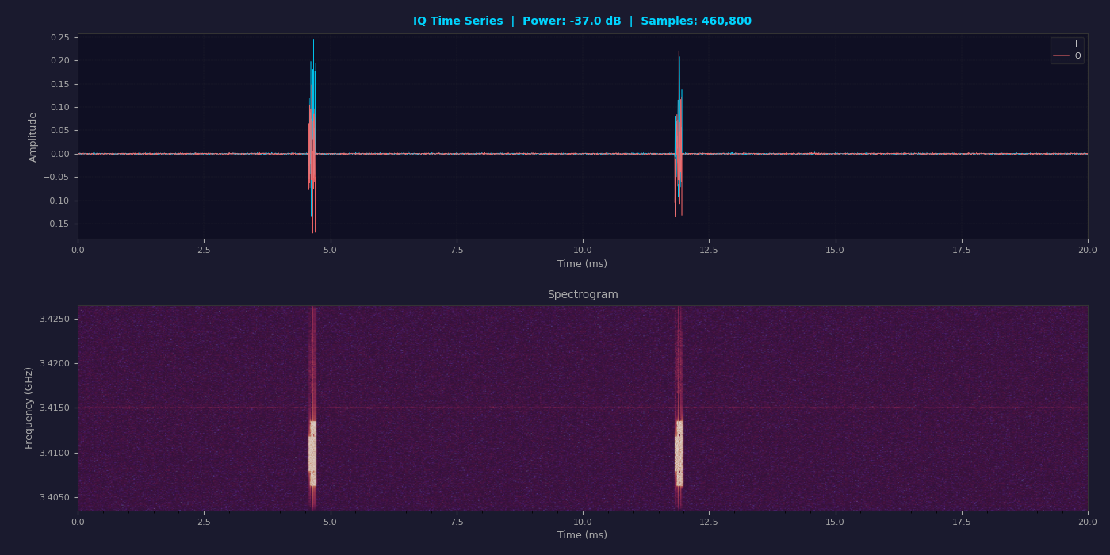This screenshot has height=555, width=1110.
Task: Click the Frequency (GHz) axis label
Action: pos(29,408)
